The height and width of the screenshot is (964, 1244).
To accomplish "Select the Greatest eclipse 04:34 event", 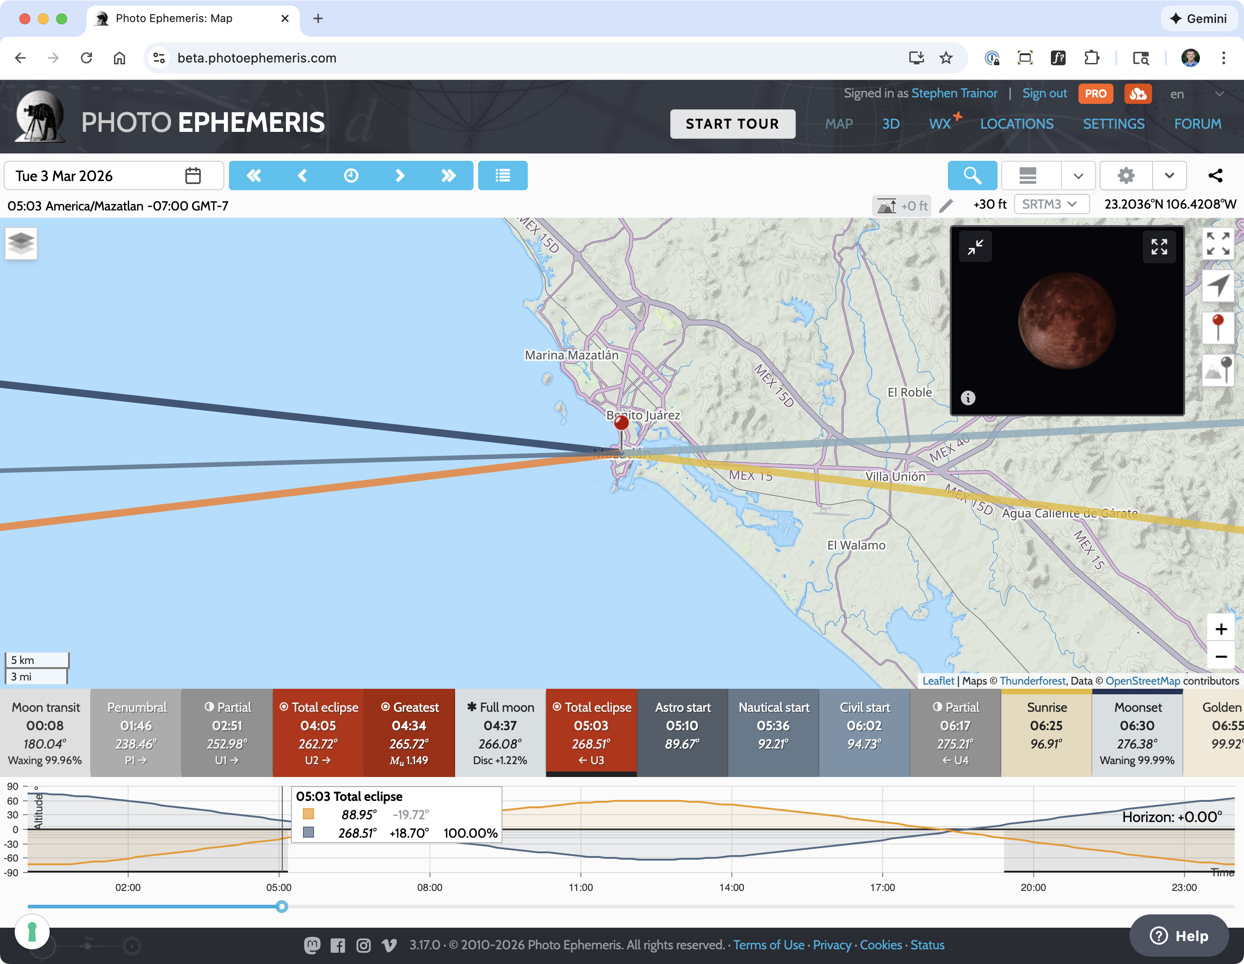I will tap(409, 733).
